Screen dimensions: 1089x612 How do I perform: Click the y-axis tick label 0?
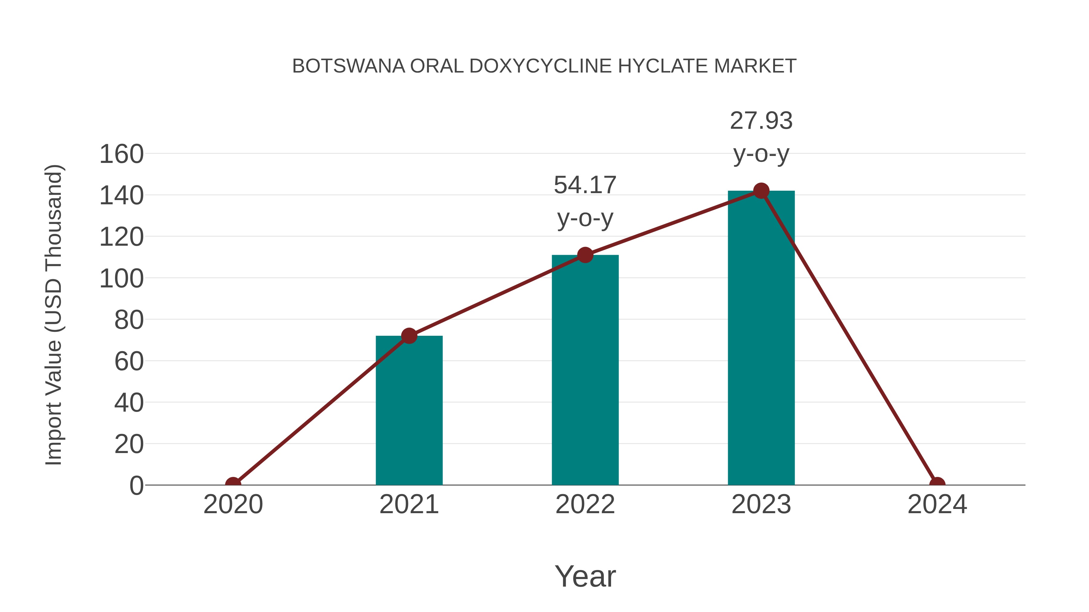point(136,486)
